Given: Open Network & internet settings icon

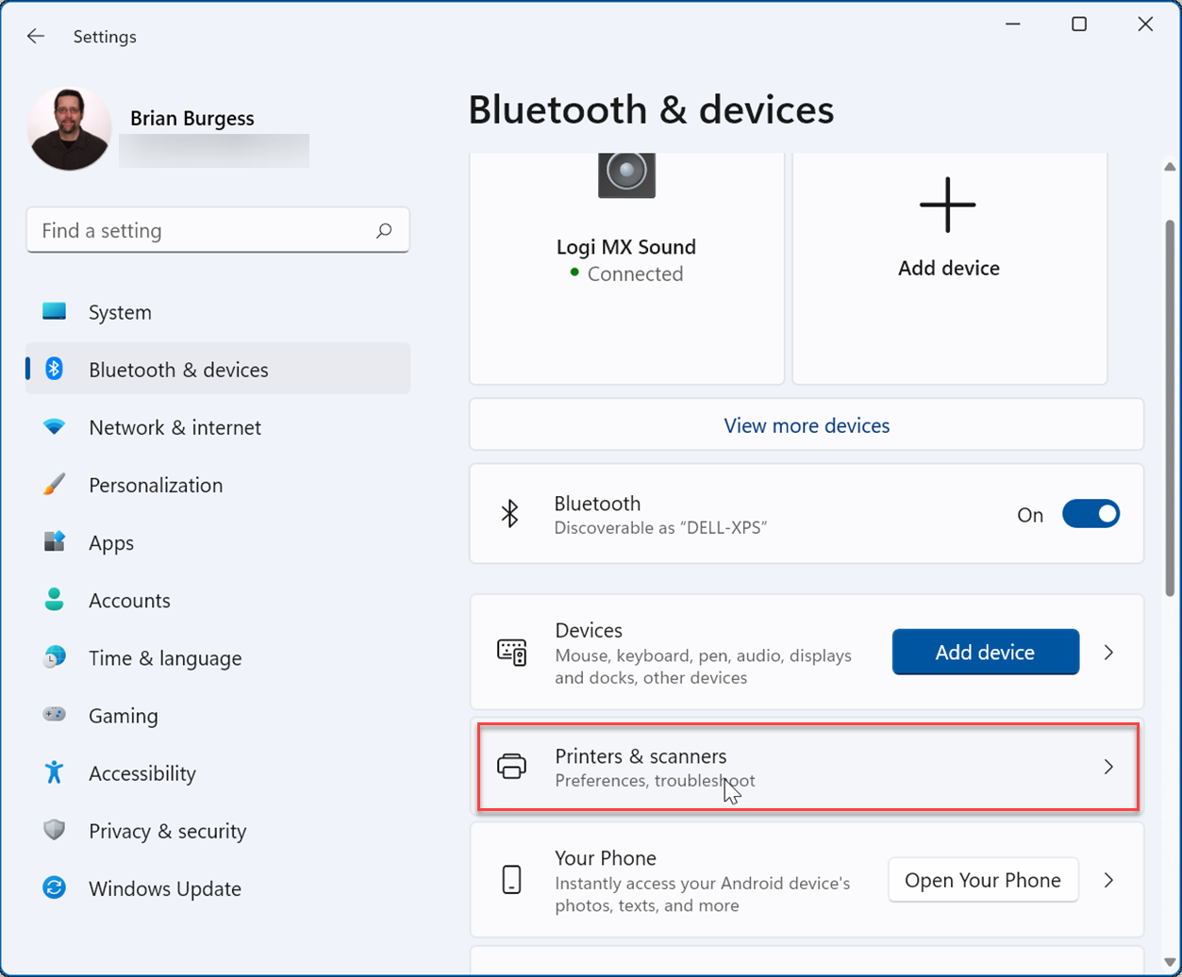Looking at the screenshot, I should [x=54, y=426].
